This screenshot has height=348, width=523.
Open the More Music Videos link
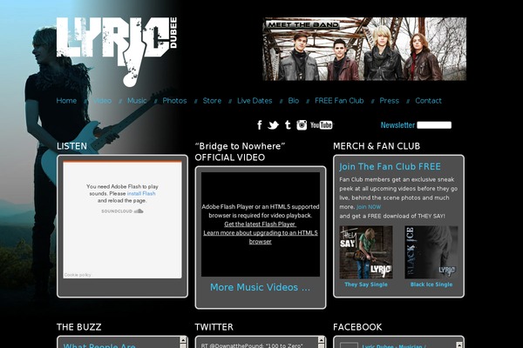click(x=260, y=287)
